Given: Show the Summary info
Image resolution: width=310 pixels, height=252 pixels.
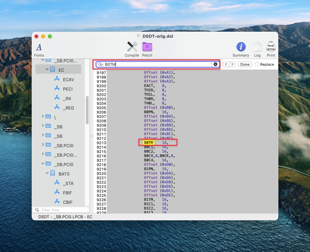Looking at the screenshot, I should point(241,47).
